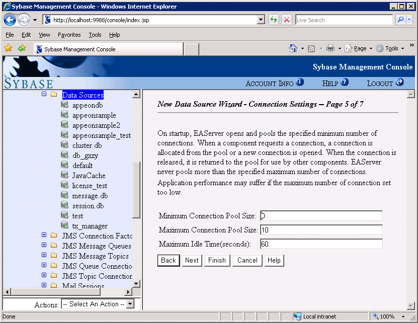
Task: Click the Help question mark icon
Action: [x=345, y=82]
